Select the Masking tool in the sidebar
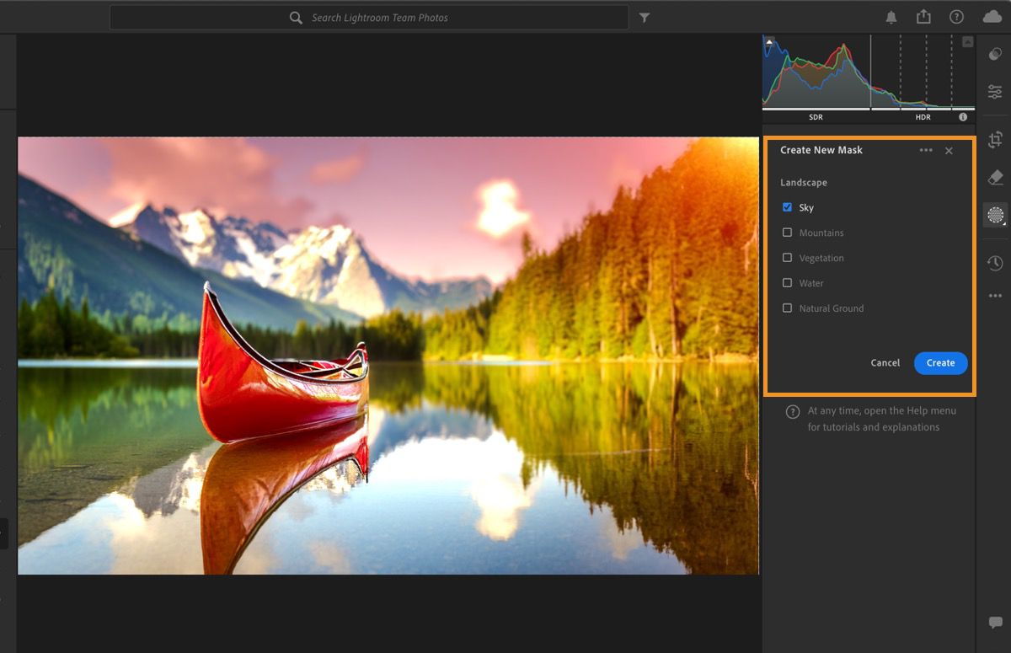This screenshot has height=653, width=1011. 994,215
